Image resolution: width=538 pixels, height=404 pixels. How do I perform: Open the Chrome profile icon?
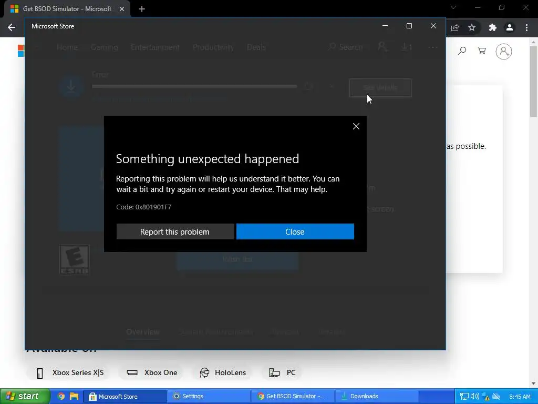point(510,27)
